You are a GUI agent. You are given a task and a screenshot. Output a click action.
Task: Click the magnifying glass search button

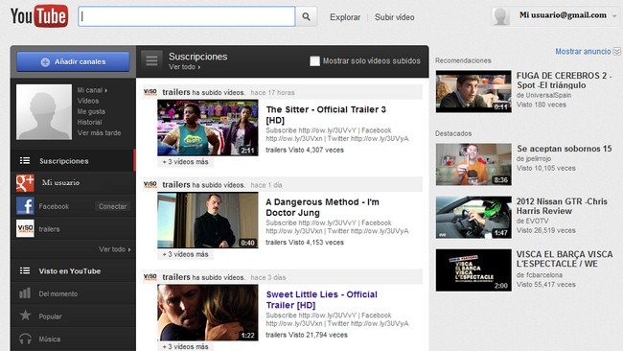[x=306, y=16]
